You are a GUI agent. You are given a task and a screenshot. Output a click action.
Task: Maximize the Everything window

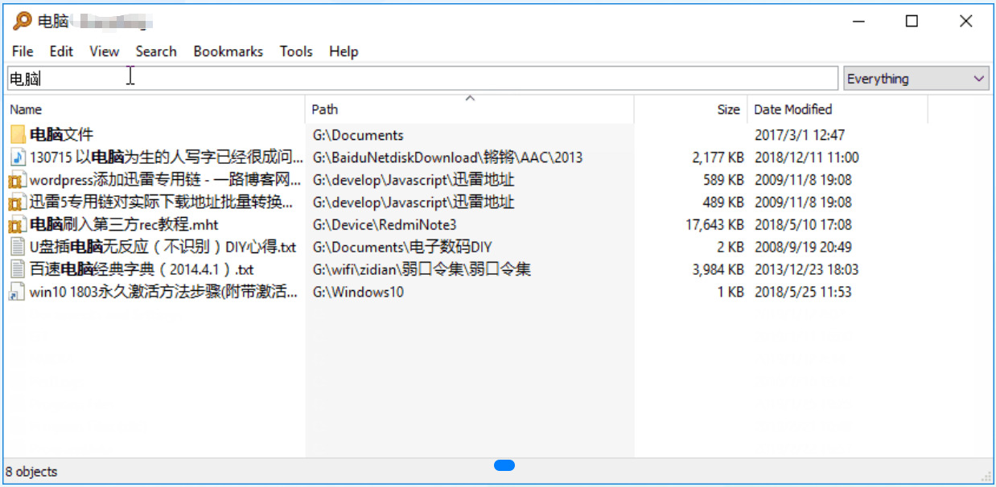pos(912,22)
